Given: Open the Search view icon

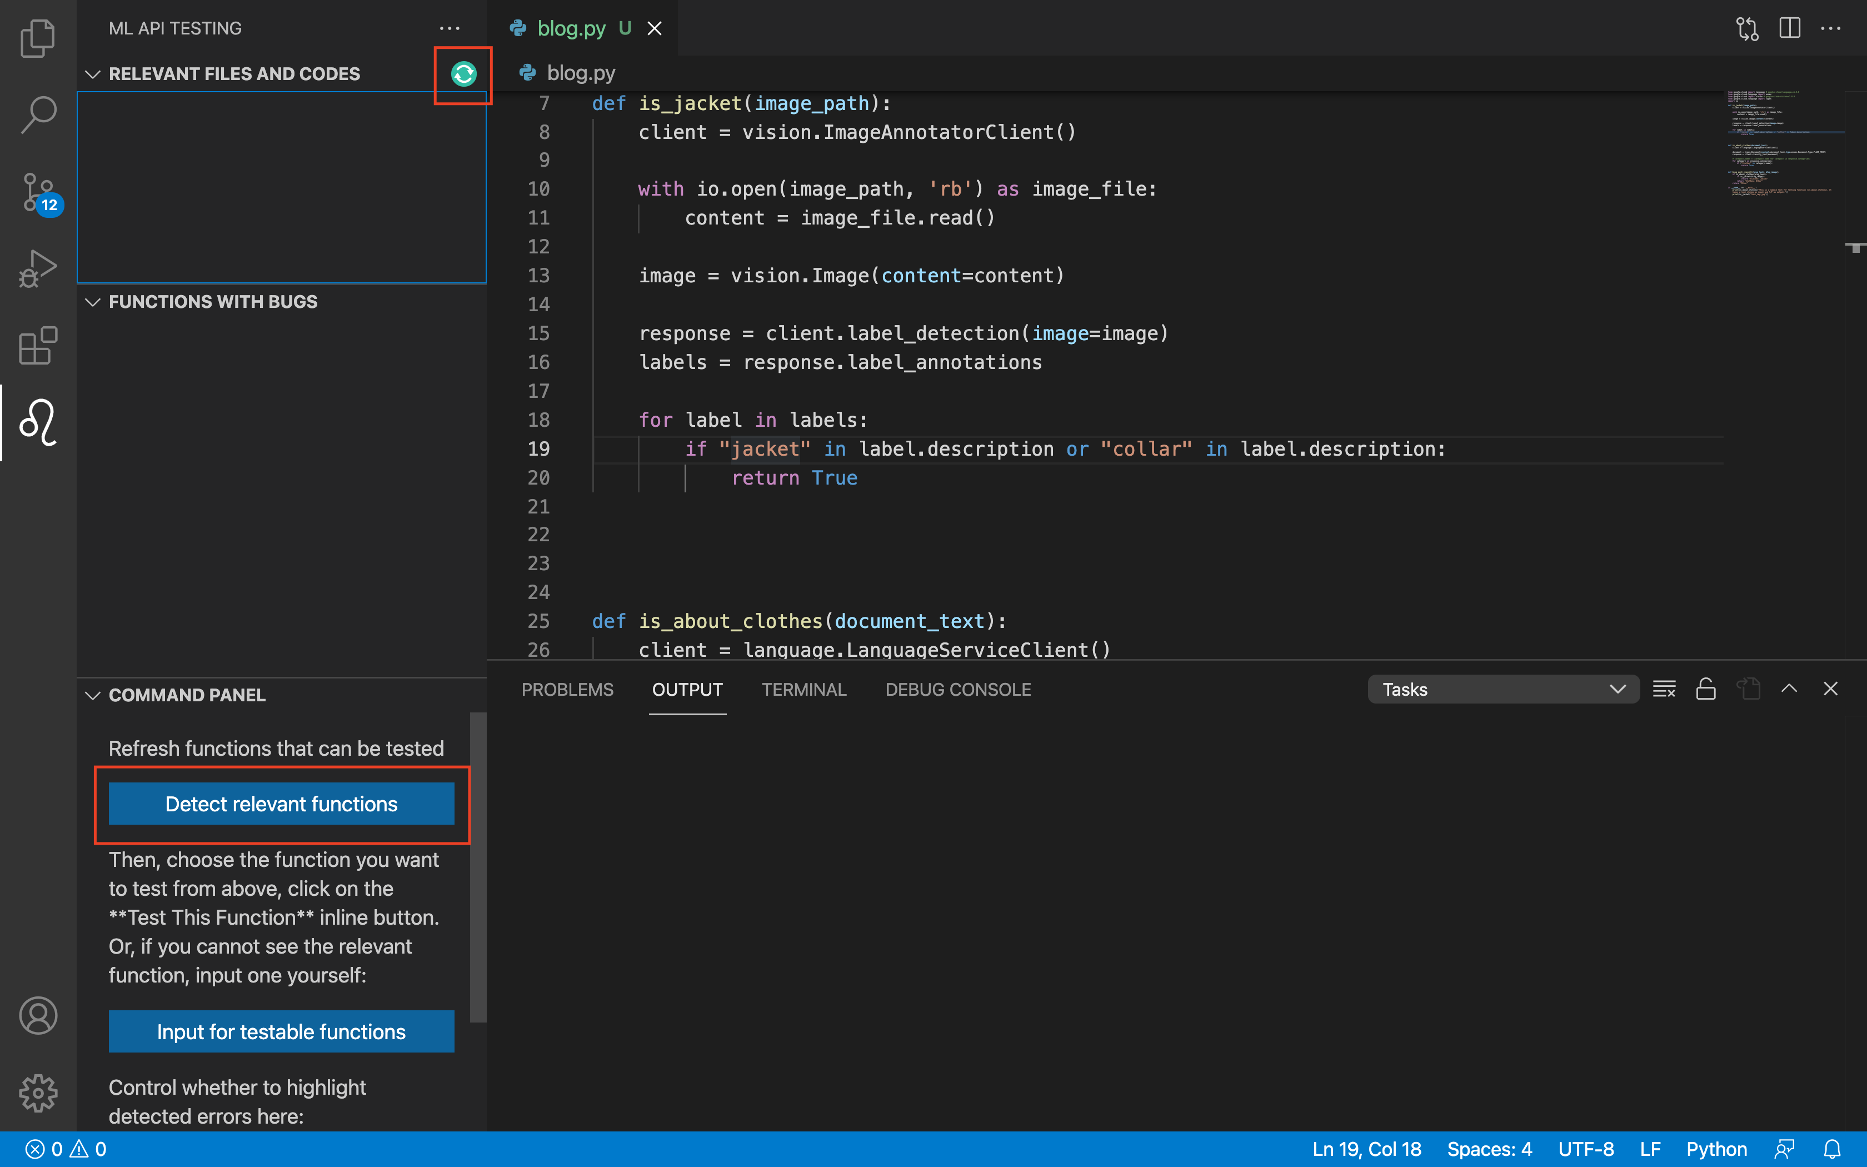Looking at the screenshot, I should point(37,114).
